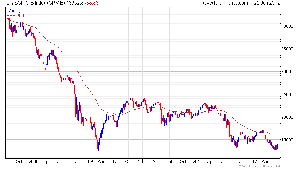The image size is (296, 169).
Task: Click the Apr label right after 2009
Action: tap(101, 162)
